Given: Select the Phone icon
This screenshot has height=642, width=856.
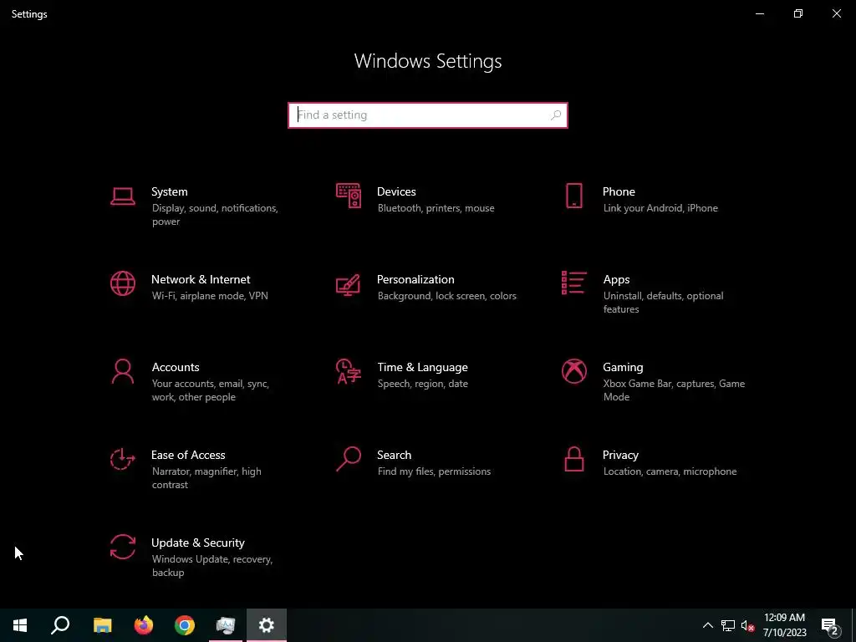Looking at the screenshot, I should [x=573, y=196].
